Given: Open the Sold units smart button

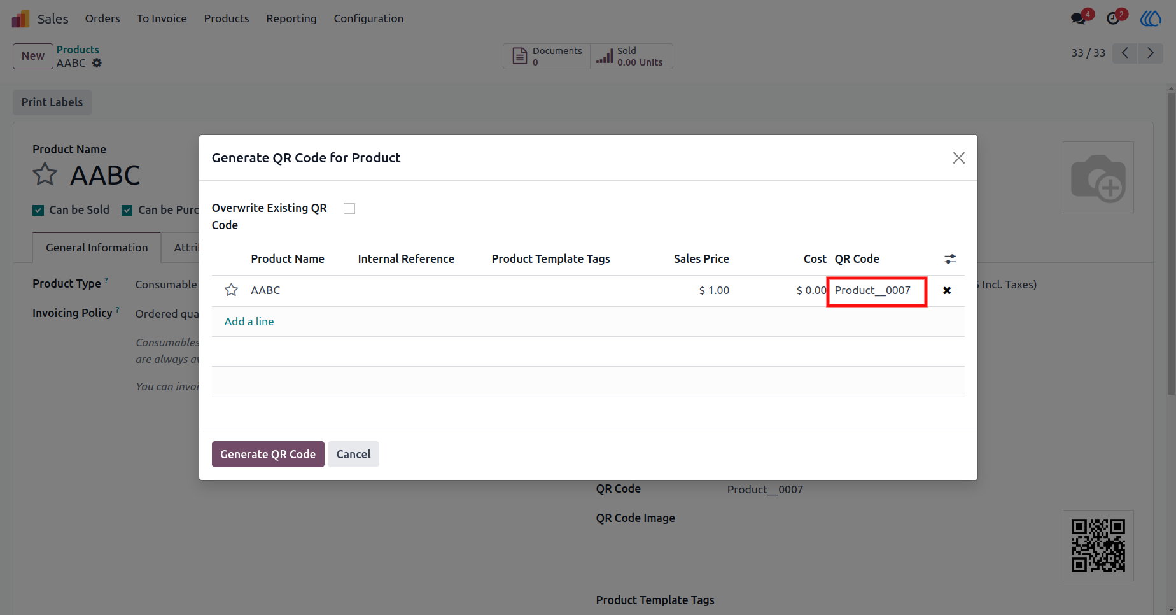Looking at the screenshot, I should pos(631,56).
